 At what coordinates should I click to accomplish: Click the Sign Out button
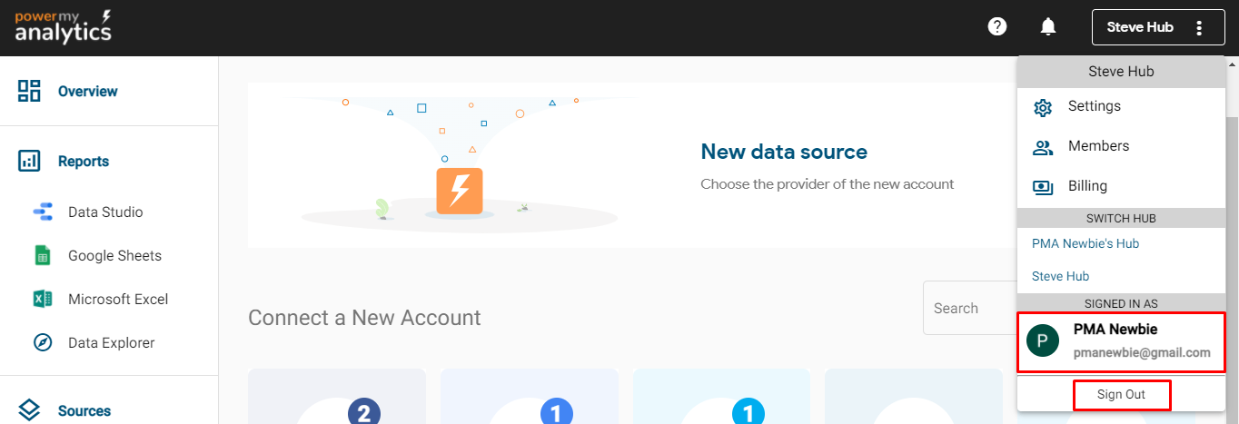(1121, 395)
